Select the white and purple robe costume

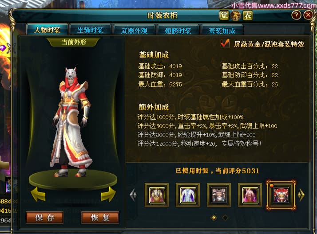coord(188,195)
